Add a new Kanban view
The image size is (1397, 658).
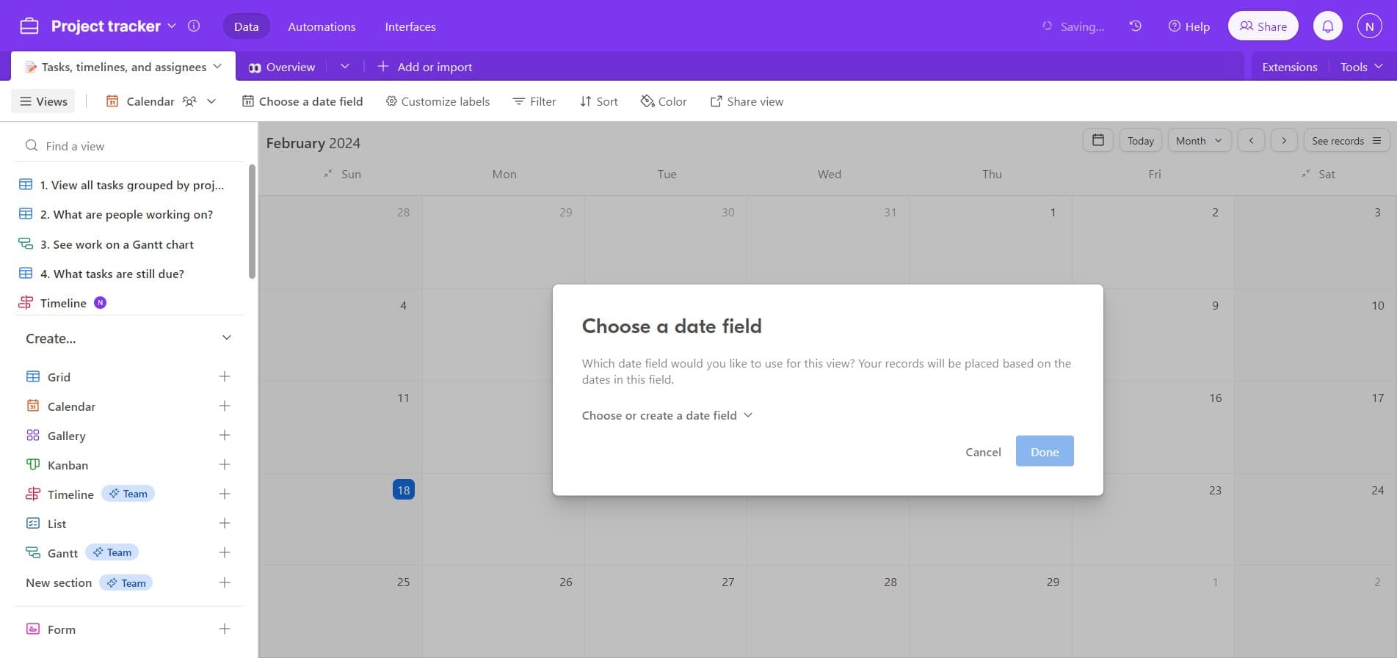coord(225,464)
